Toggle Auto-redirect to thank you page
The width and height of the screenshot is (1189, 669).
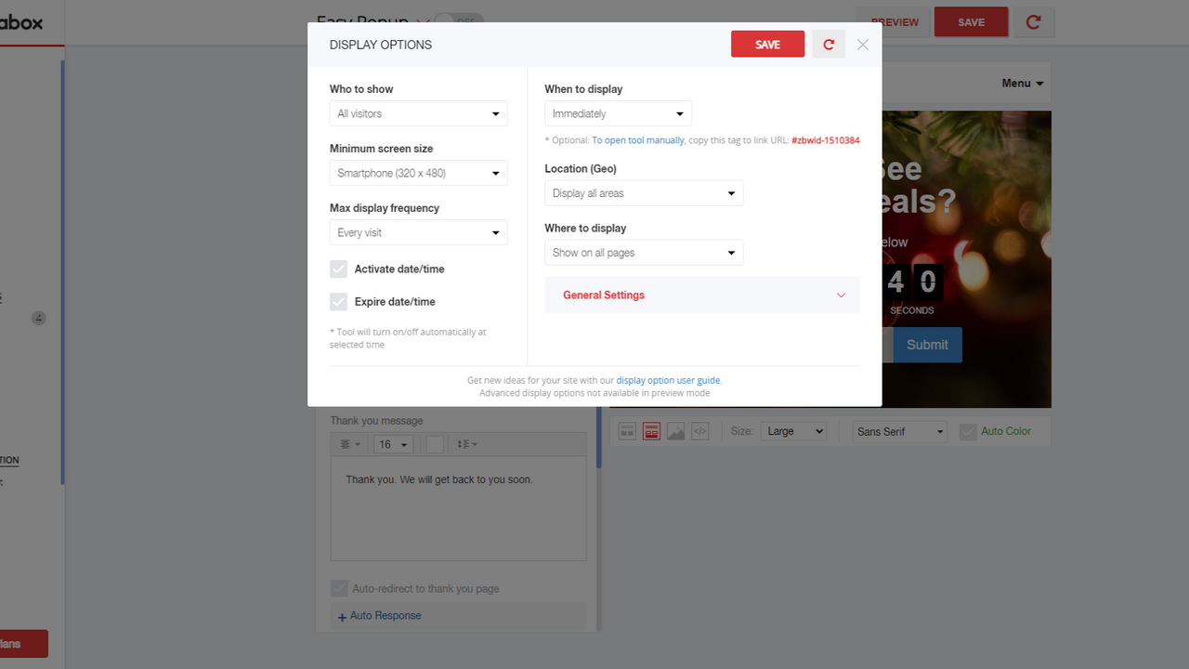click(338, 588)
